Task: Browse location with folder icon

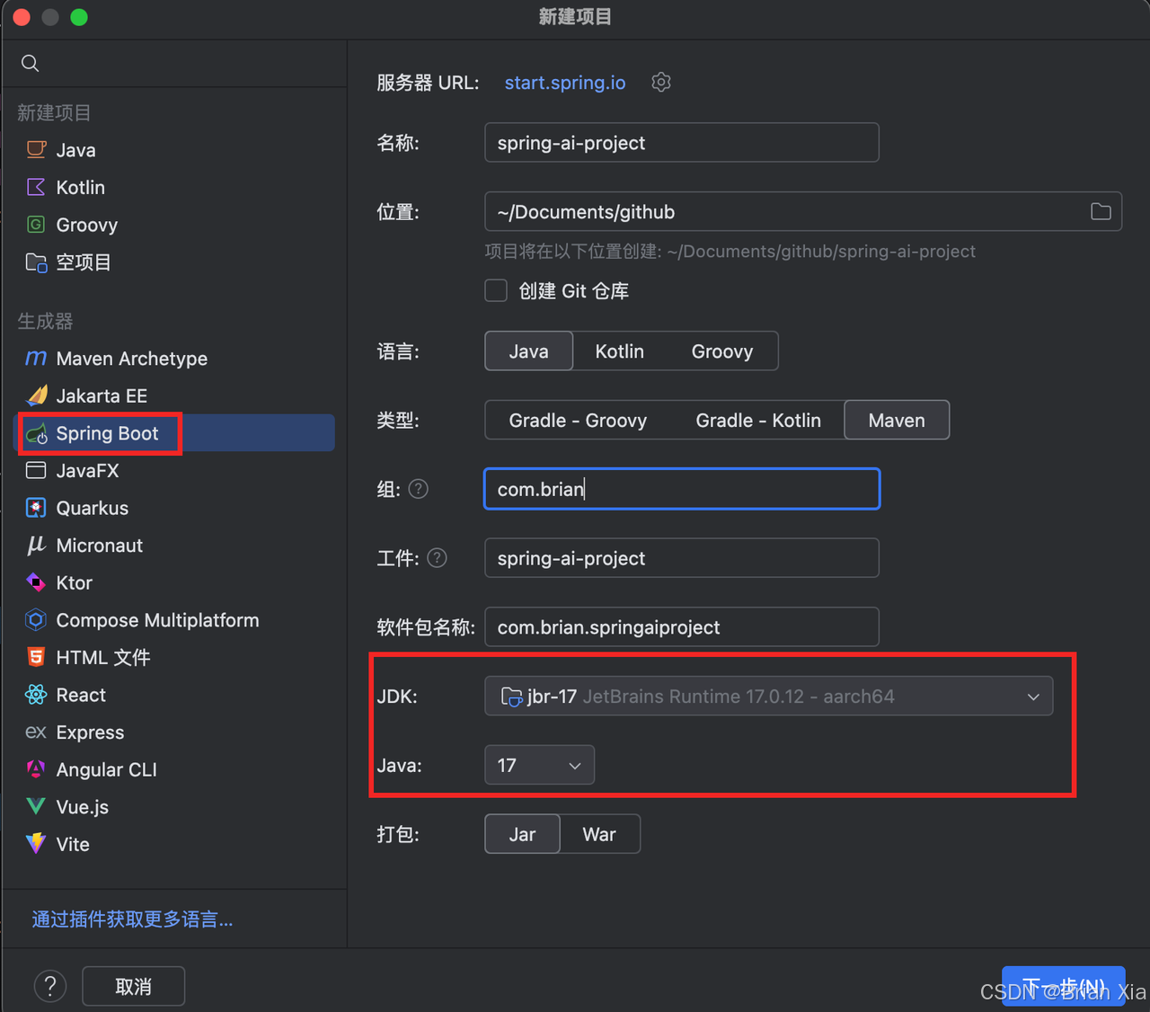Action: [x=1101, y=212]
